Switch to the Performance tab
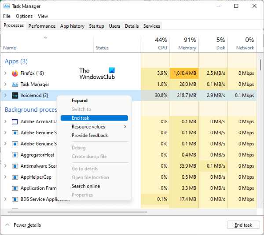 [42, 26]
